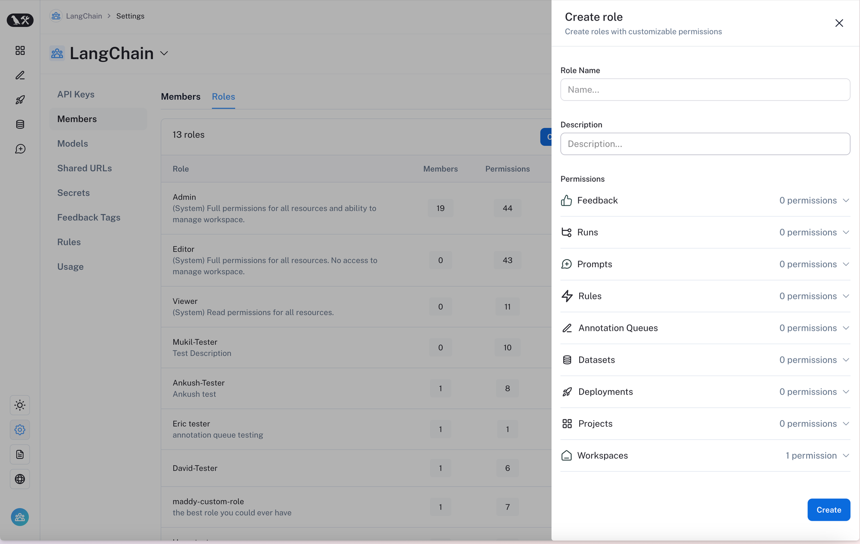Click the Create button
This screenshot has height=544, width=860.
(x=828, y=510)
